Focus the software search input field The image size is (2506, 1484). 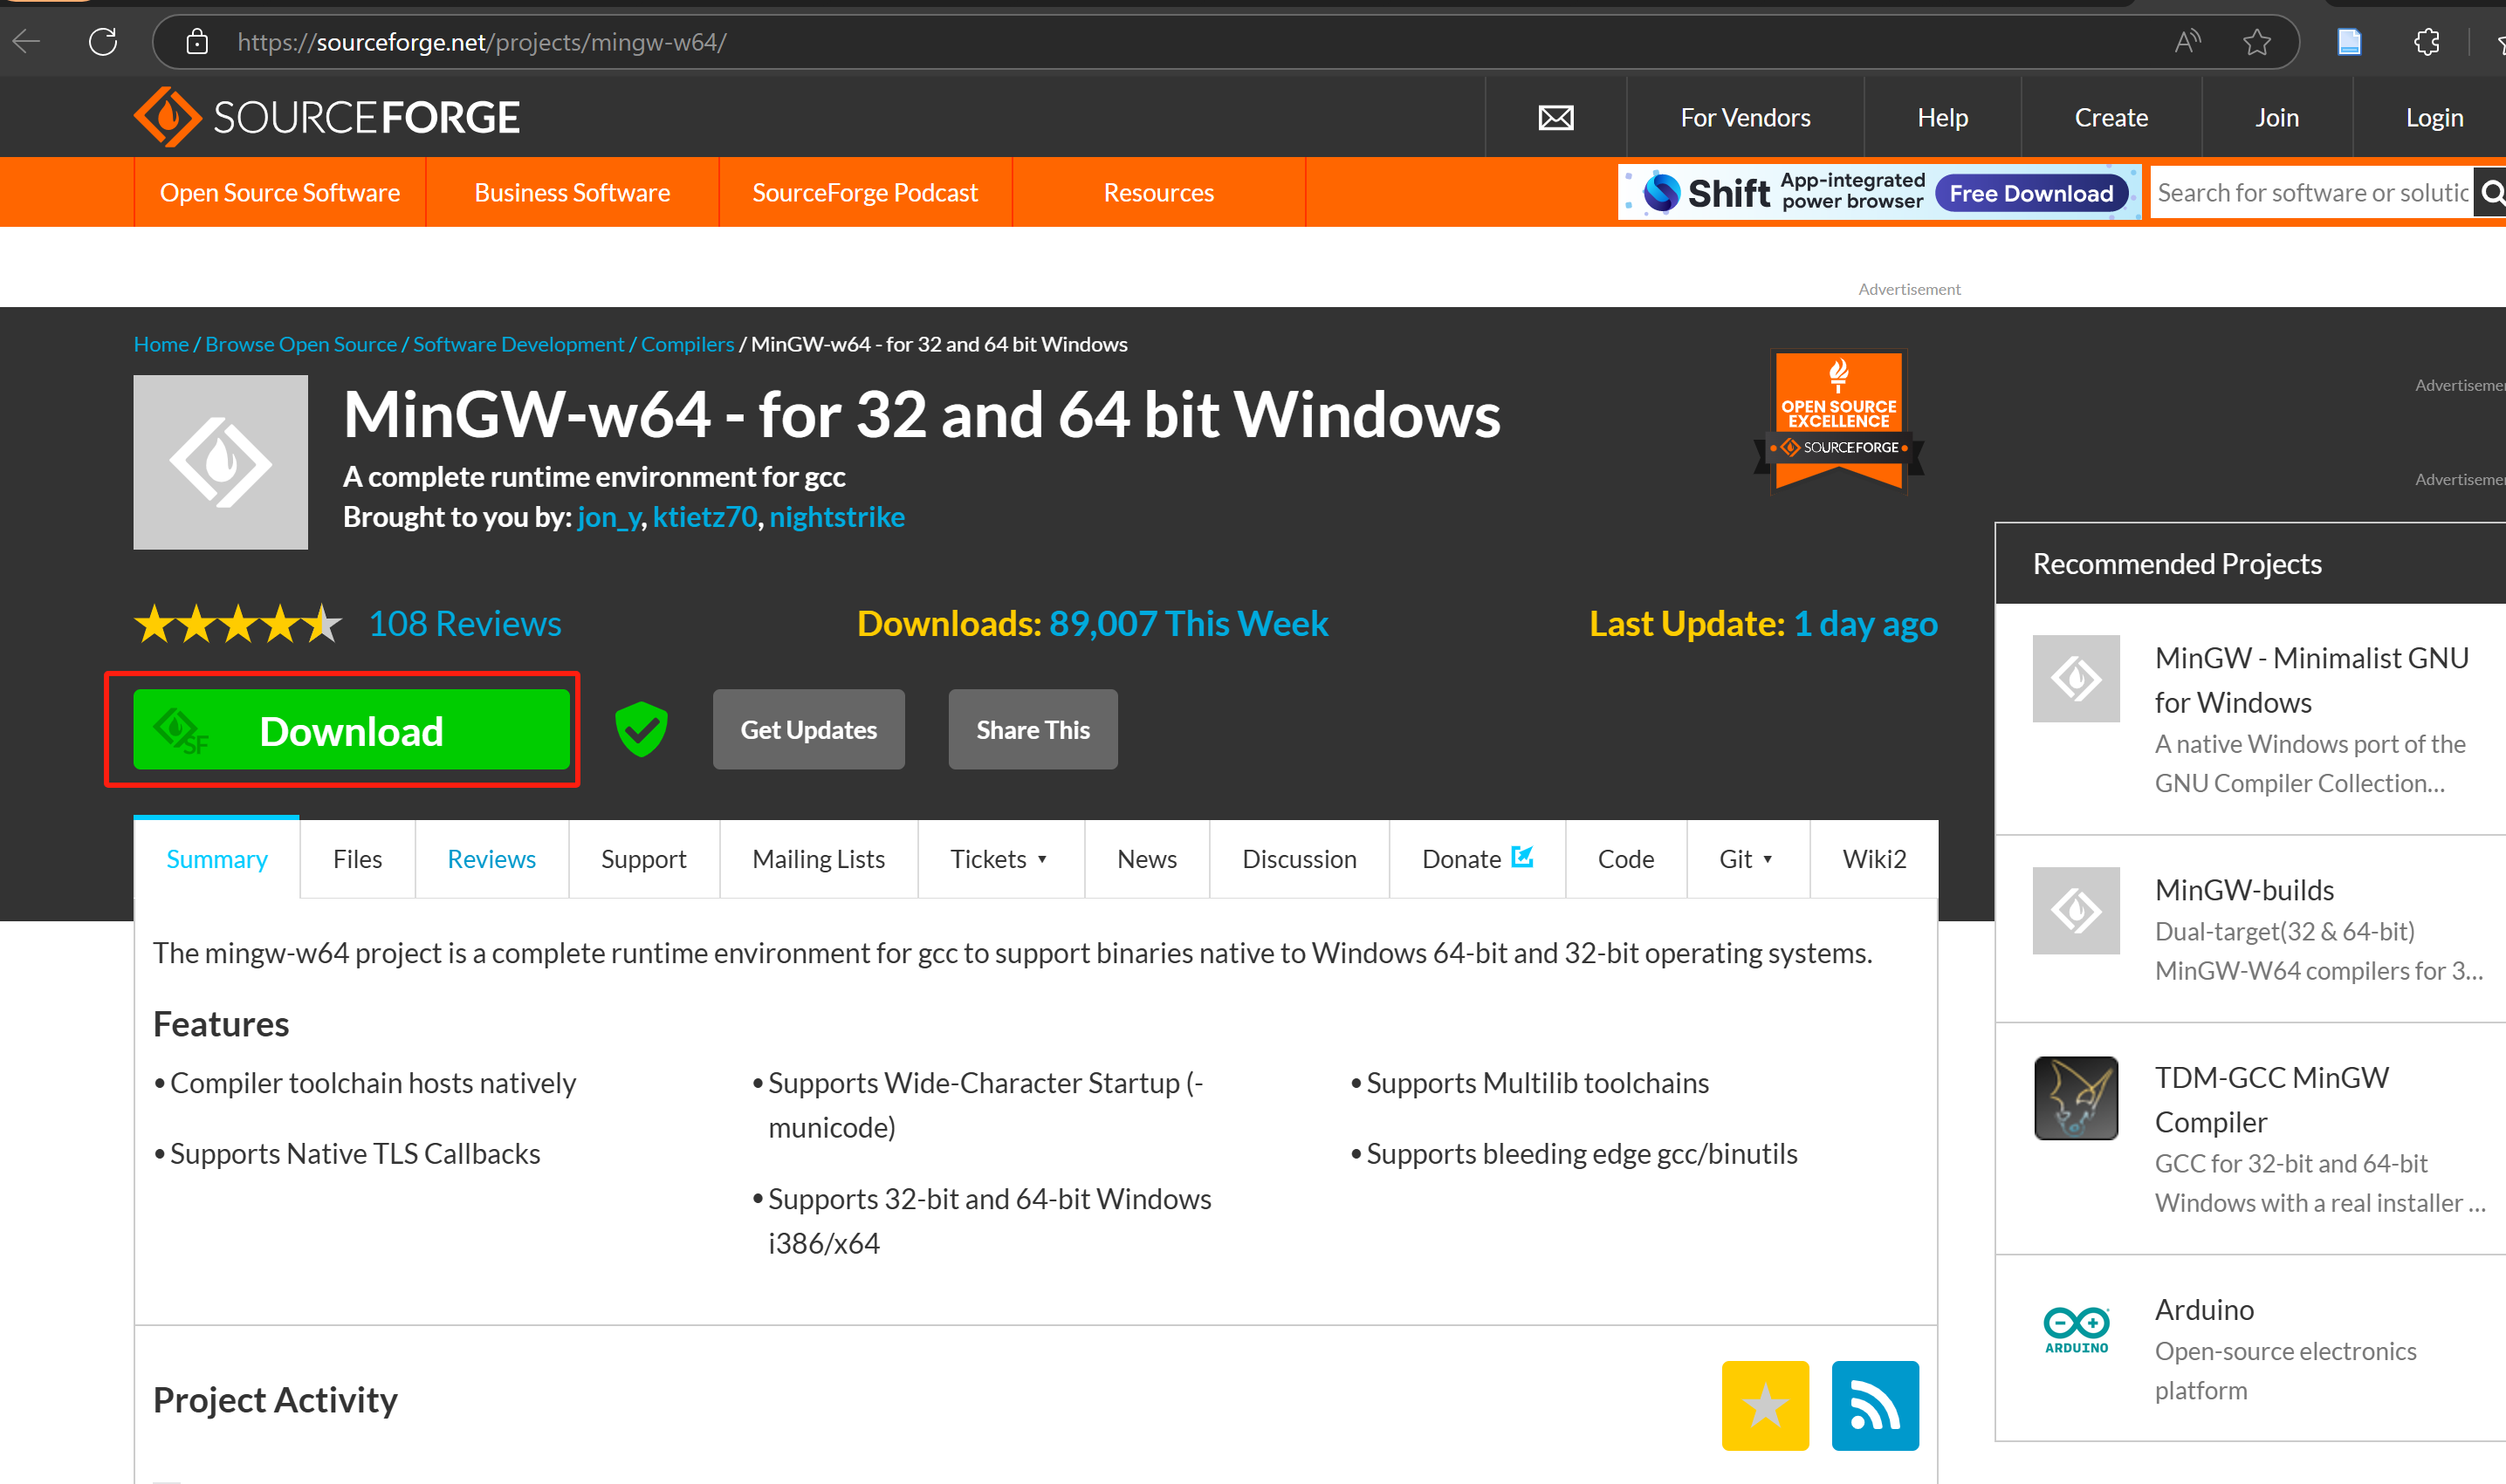click(2312, 192)
